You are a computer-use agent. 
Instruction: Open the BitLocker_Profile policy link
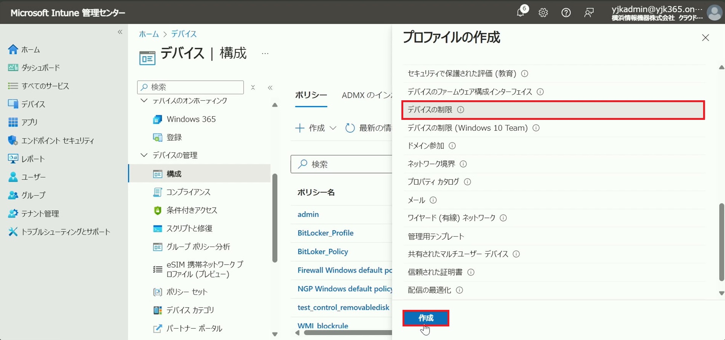pos(325,233)
